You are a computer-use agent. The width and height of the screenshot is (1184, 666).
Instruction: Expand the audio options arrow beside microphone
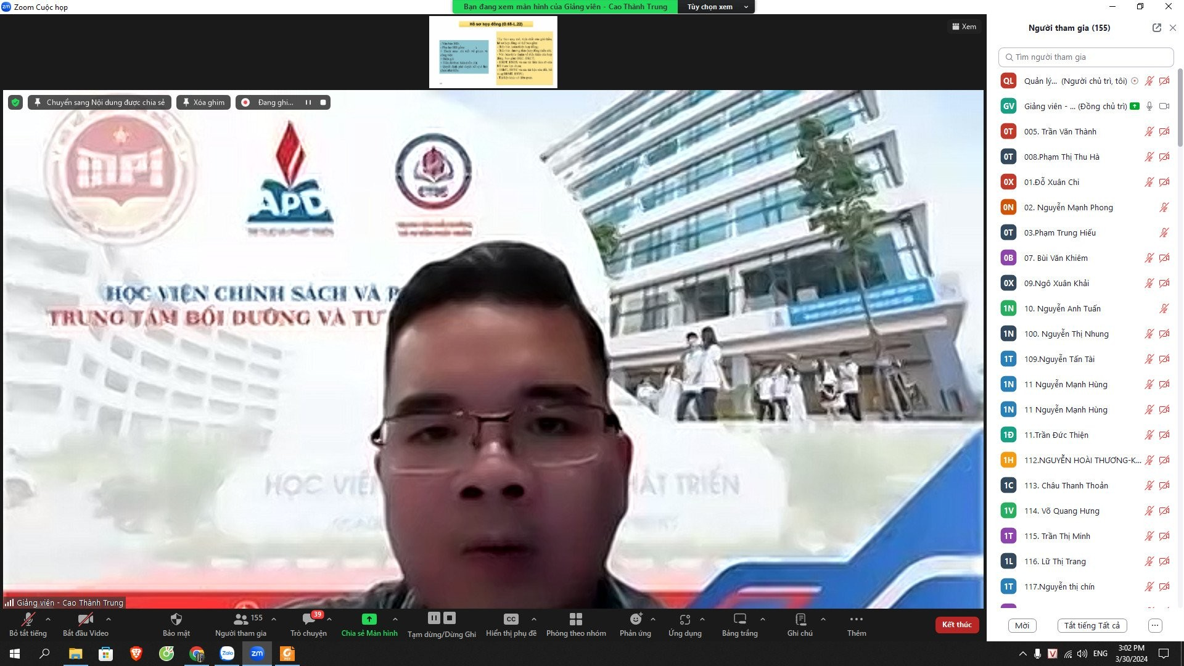click(48, 619)
